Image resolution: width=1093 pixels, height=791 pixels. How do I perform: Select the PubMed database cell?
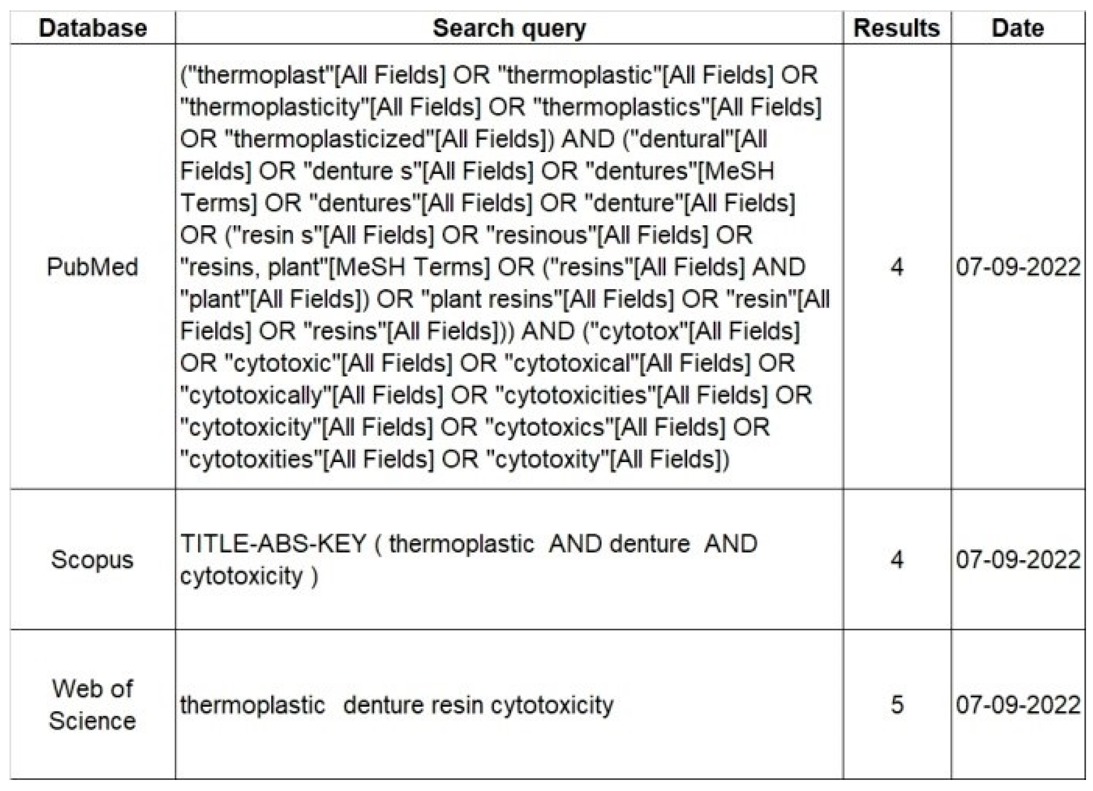pos(92,266)
